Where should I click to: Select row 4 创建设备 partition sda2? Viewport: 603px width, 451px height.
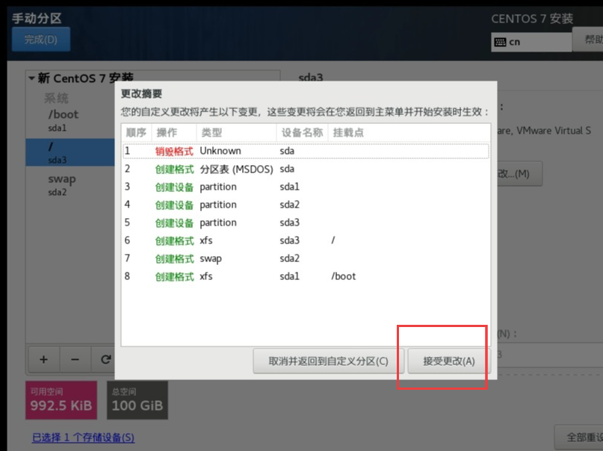(x=306, y=205)
